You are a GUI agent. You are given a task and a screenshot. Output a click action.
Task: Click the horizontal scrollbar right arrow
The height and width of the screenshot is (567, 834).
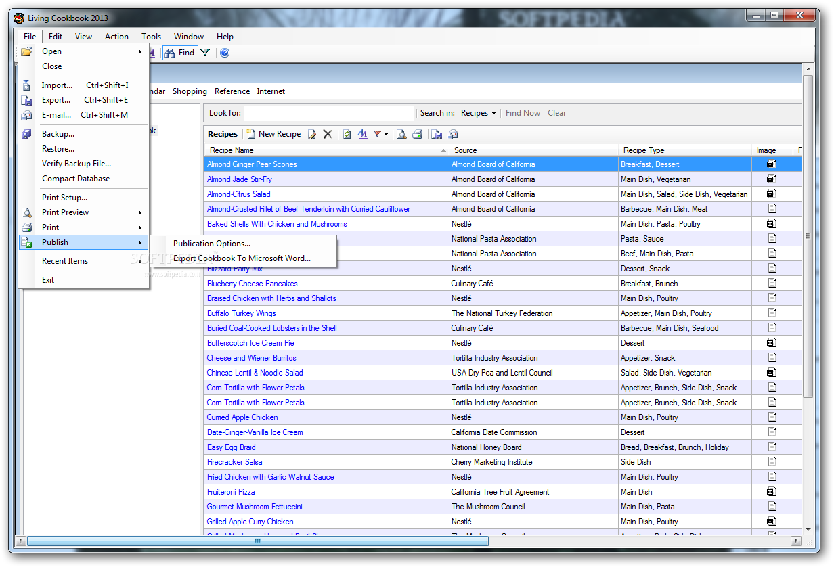point(796,541)
